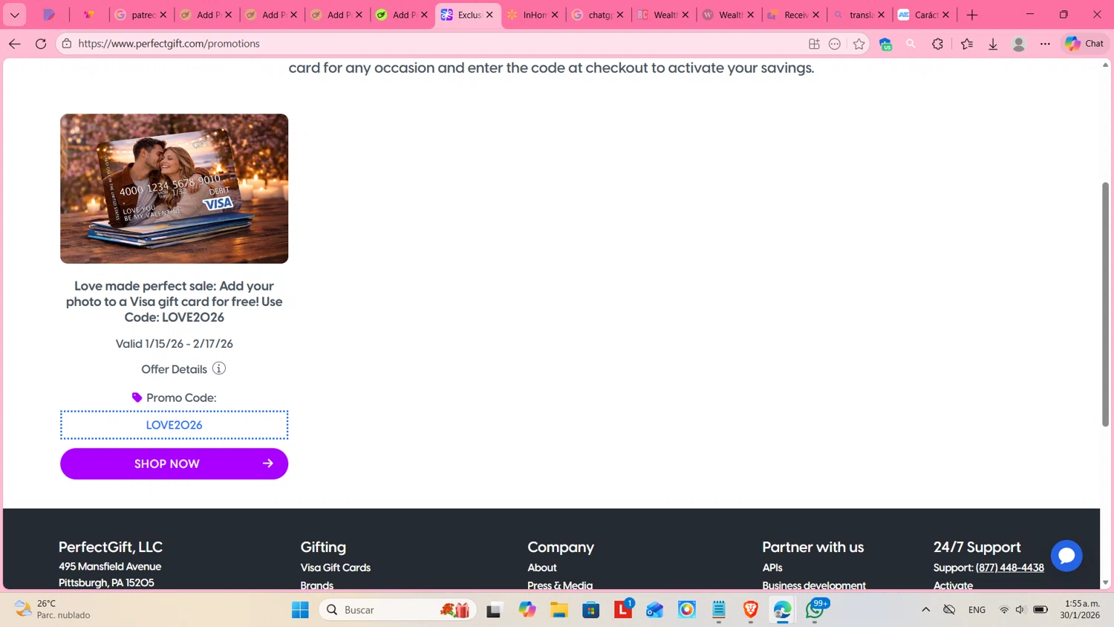Open the clock and calendar flyout
This screenshot has width=1114, height=627.
click(1081, 610)
